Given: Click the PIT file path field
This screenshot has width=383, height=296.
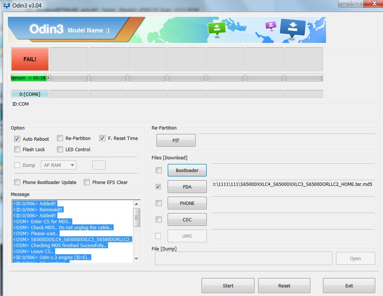Looking at the screenshot, I should pyautogui.click(x=287, y=140).
